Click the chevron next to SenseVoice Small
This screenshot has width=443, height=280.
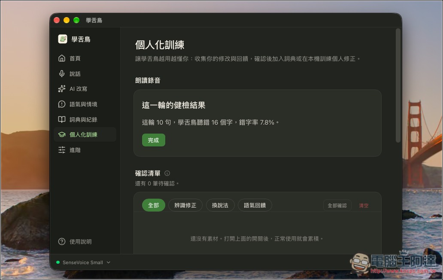pyautogui.click(x=109, y=262)
